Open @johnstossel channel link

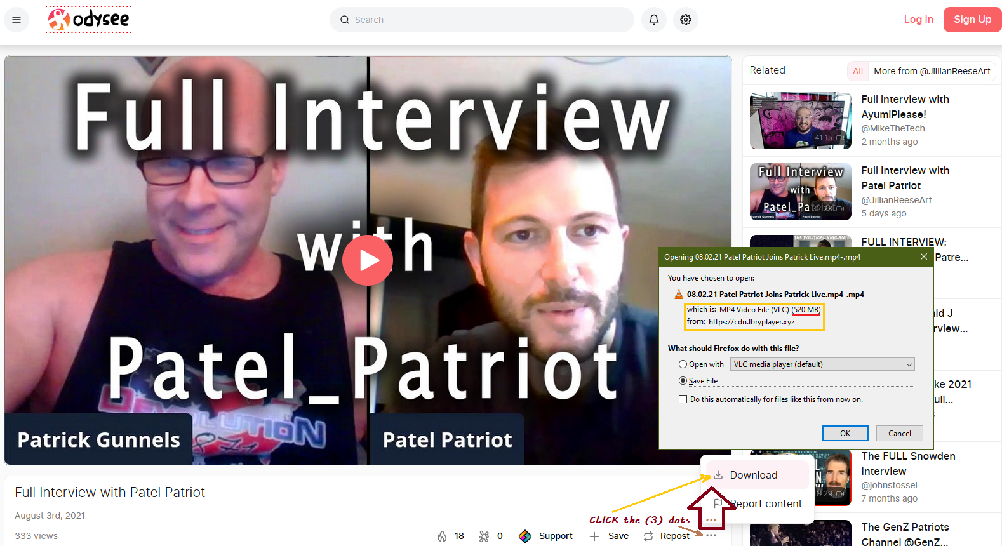(889, 485)
